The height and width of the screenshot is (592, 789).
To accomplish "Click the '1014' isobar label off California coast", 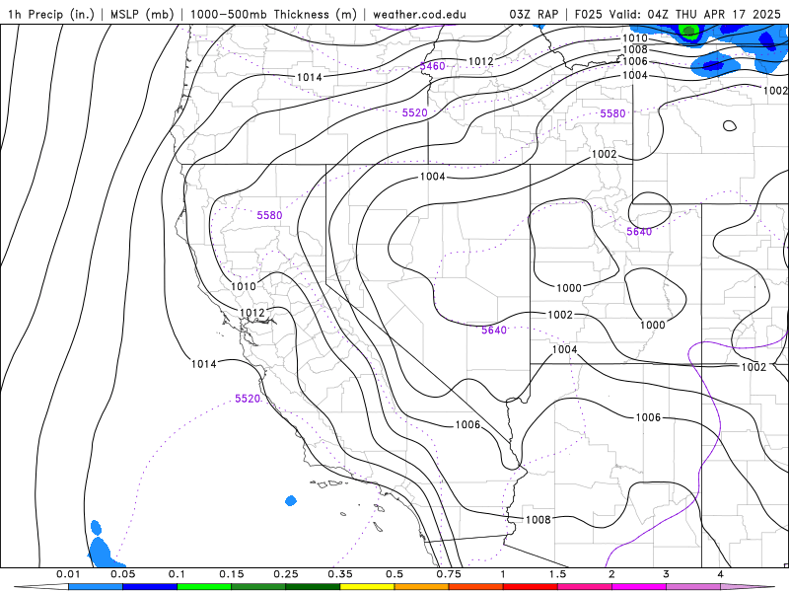I will [x=204, y=364].
